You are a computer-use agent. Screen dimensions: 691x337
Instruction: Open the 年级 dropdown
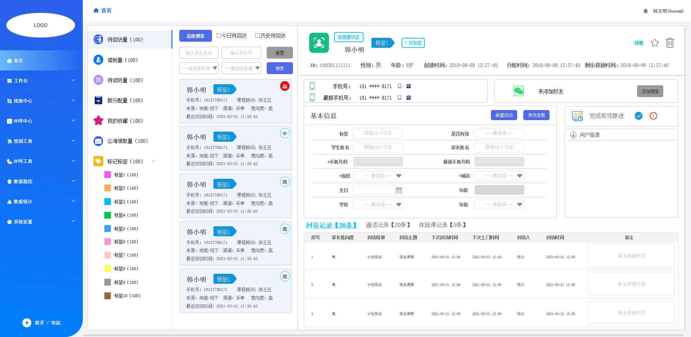499,204
